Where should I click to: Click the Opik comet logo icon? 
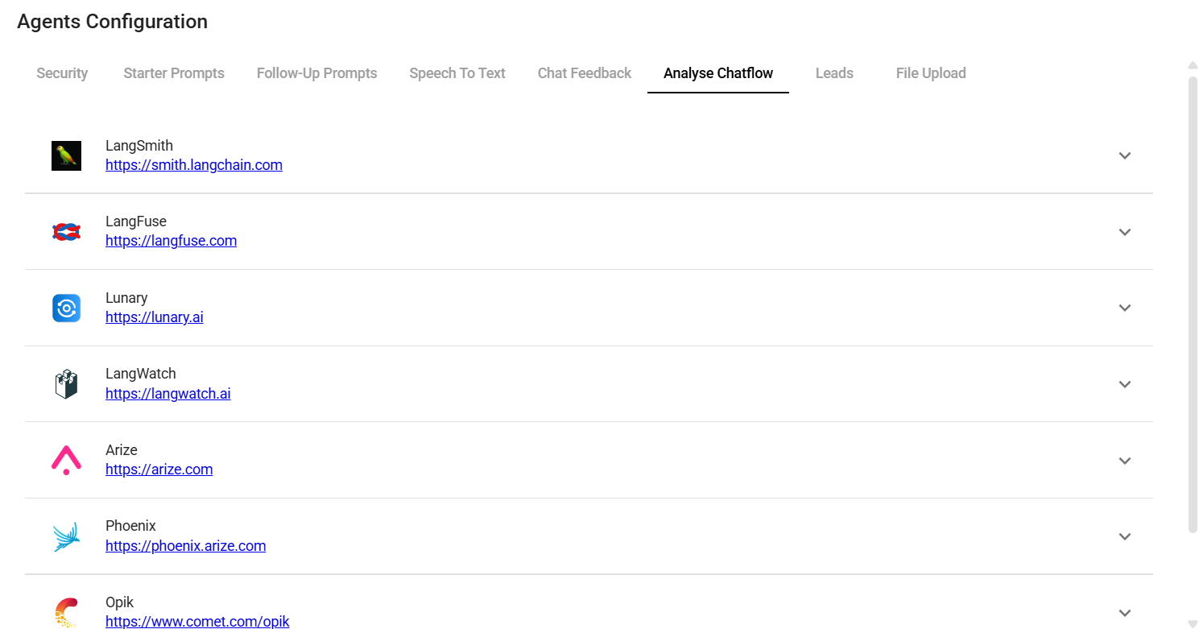point(66,611)
